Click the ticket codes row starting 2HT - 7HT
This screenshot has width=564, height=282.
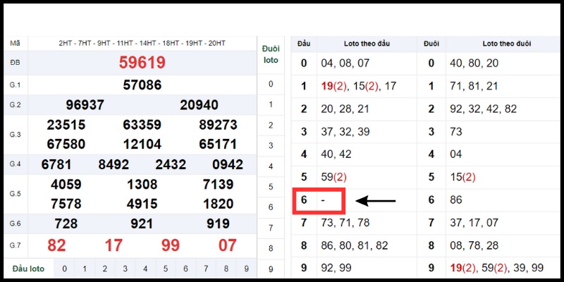pos(142,44)
